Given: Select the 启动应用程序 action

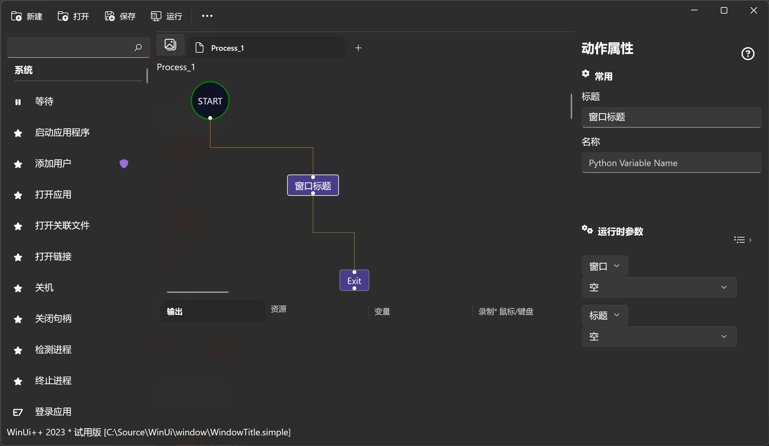Looking at the screenshot, I should (x=62, y=133).
